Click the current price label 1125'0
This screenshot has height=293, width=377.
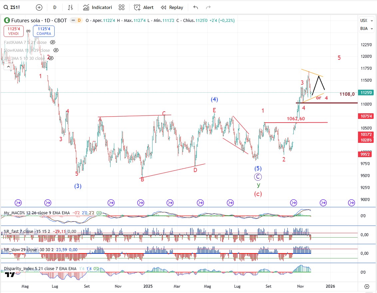[366, 93]
